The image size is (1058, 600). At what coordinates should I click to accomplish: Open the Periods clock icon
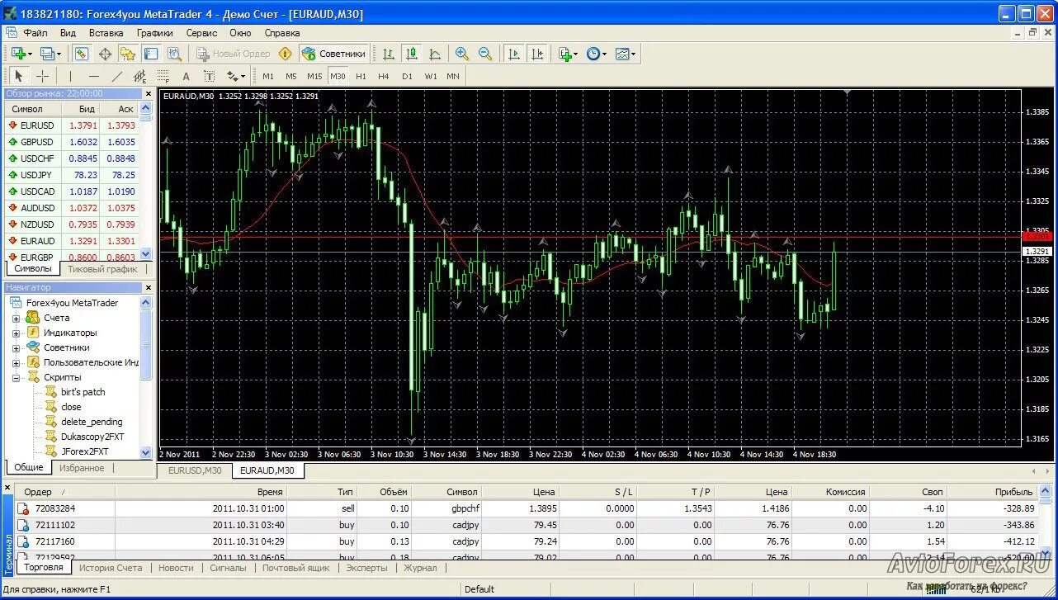(x=593, y=54)
